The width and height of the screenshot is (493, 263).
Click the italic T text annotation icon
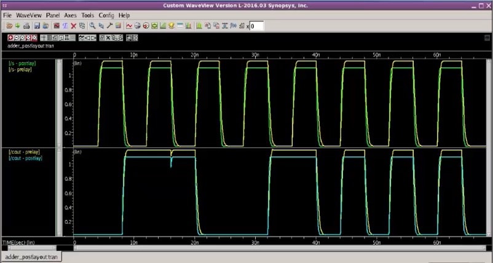point(65,26)
